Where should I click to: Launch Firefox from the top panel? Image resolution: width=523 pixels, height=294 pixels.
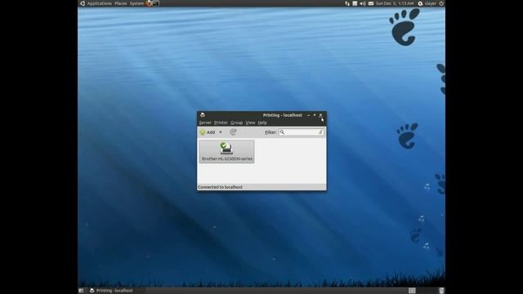(x=149, y=3)
